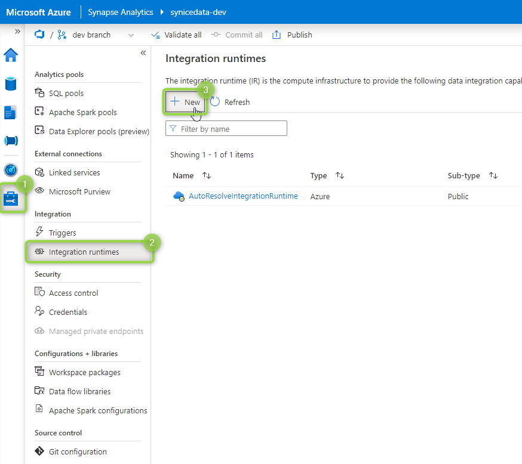Image resolution: width=522 pixels, height=464 pixels.
Task: Click the Git configuration diamond icon
Action: 39,451
